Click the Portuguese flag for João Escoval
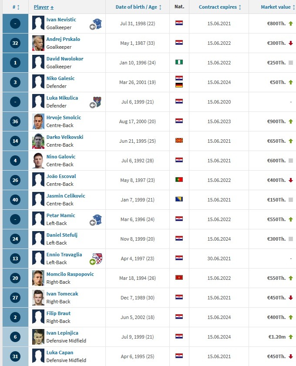Screen dimensions: 296x366 [x=179, y=180]
